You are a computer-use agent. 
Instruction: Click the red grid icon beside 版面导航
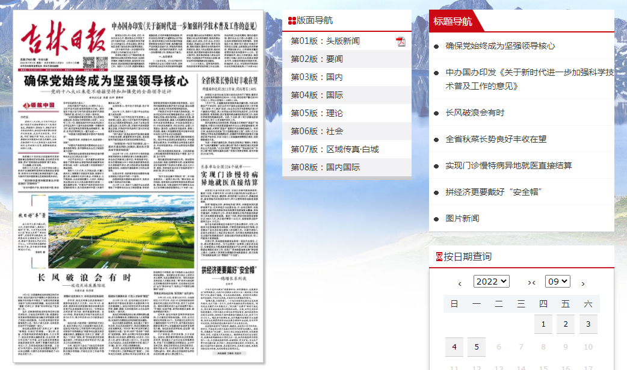point(292,21)
